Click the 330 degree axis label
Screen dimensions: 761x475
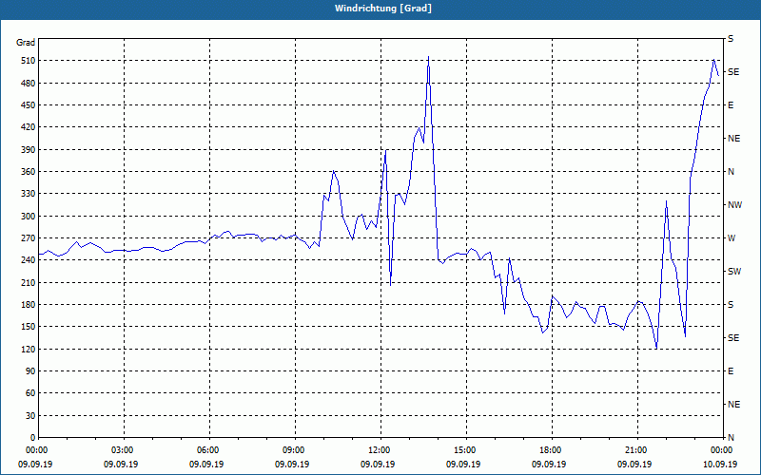(29, 194)
